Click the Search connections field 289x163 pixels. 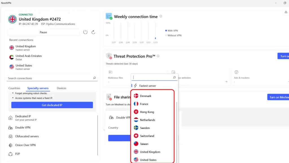(52, 78)
